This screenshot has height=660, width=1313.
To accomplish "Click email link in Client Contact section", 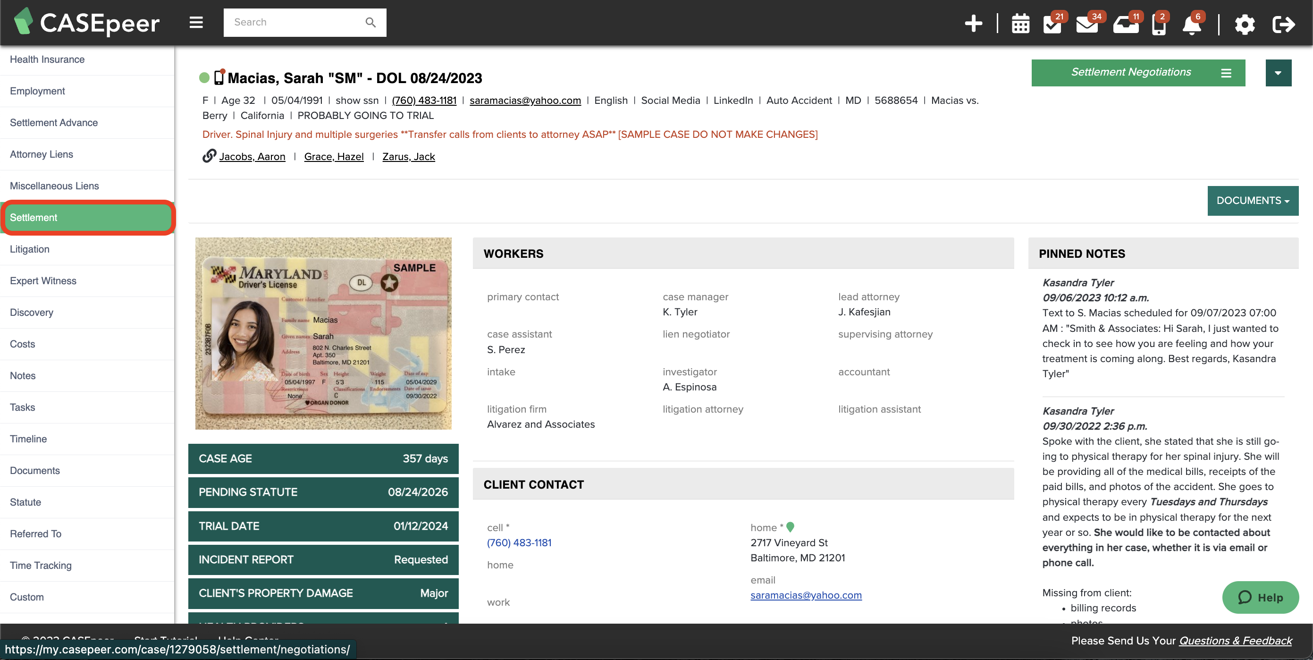I will click(x=806, y=595).
